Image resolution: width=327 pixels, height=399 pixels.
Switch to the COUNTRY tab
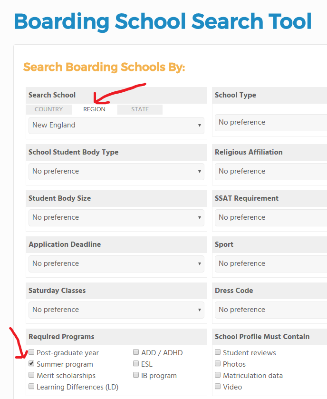(x=48, y=109)
